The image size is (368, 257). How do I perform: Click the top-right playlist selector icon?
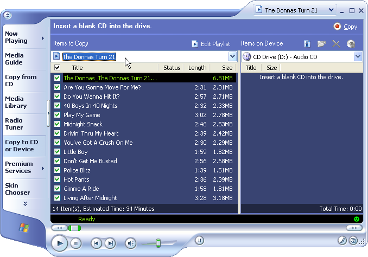(x=259, y=10)
